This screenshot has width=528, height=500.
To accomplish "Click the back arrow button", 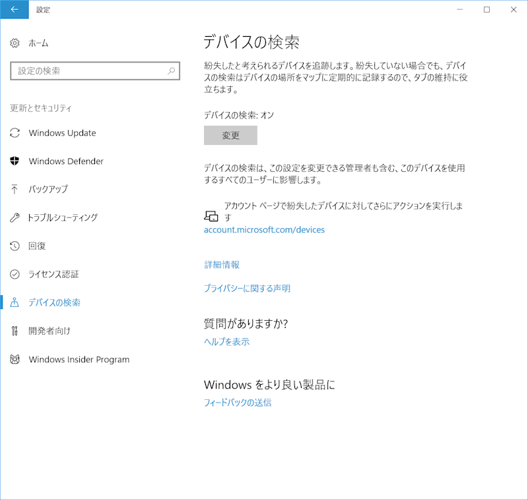I will click(15, 10).
